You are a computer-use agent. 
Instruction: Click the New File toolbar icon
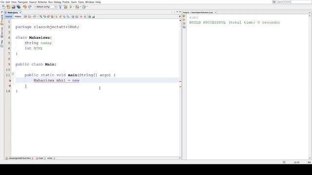pyautogui.click(x=3, y=7)
